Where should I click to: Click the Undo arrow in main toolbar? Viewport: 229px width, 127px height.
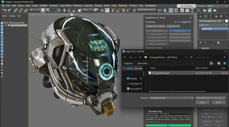coord(4,10)
